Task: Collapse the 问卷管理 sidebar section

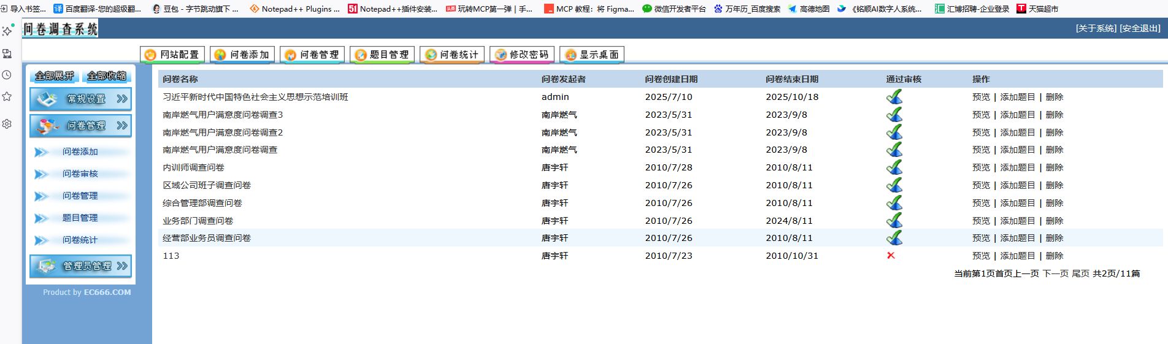Action: (80, 126)
